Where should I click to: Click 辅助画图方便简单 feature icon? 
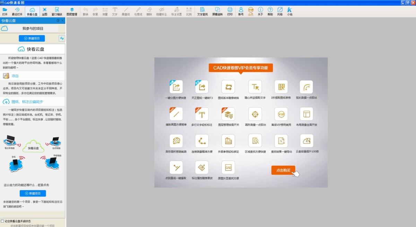[176, 114]
